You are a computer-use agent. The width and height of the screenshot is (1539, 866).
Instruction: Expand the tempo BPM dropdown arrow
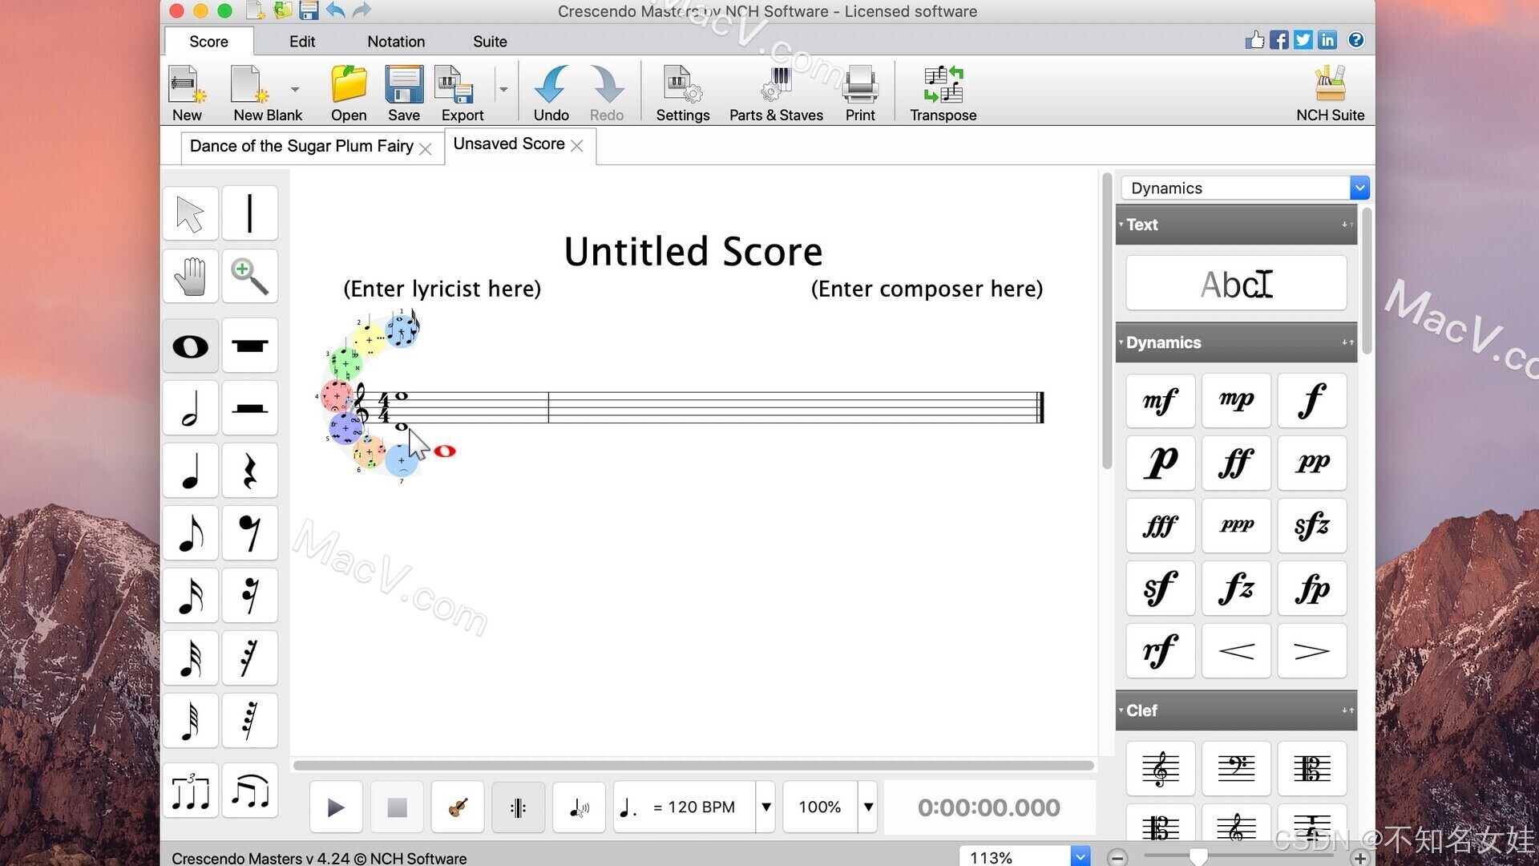(765, 807)
